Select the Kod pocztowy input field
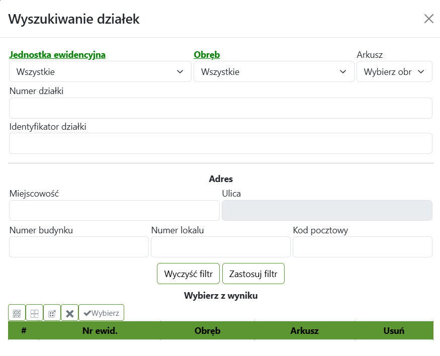This screenshot has height=356, width=440. [362, 246]
